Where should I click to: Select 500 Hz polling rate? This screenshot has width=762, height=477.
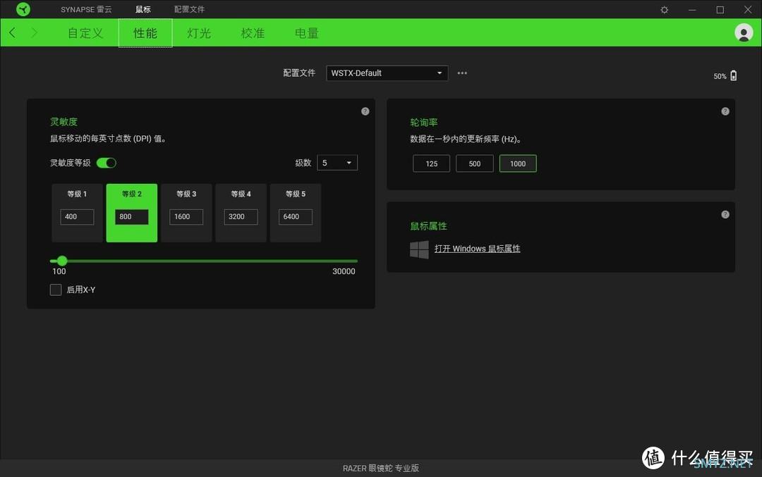(475, 163)
